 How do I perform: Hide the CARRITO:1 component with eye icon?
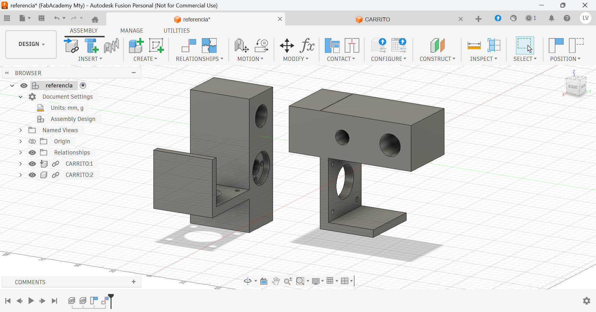[32, 164]
